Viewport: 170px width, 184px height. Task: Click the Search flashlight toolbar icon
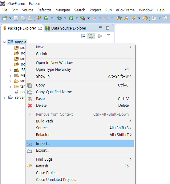134,18
